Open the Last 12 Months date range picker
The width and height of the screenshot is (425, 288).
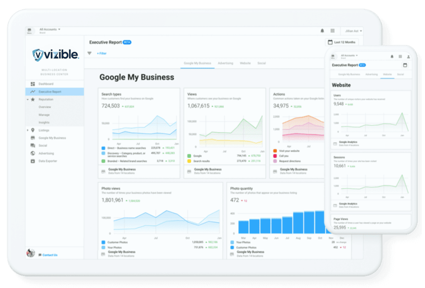tap(342, 42)
